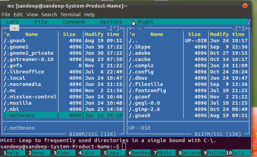Open the Terminal menu
The height and width of the screenshot is (157, 257).
[x=71, y=15]
